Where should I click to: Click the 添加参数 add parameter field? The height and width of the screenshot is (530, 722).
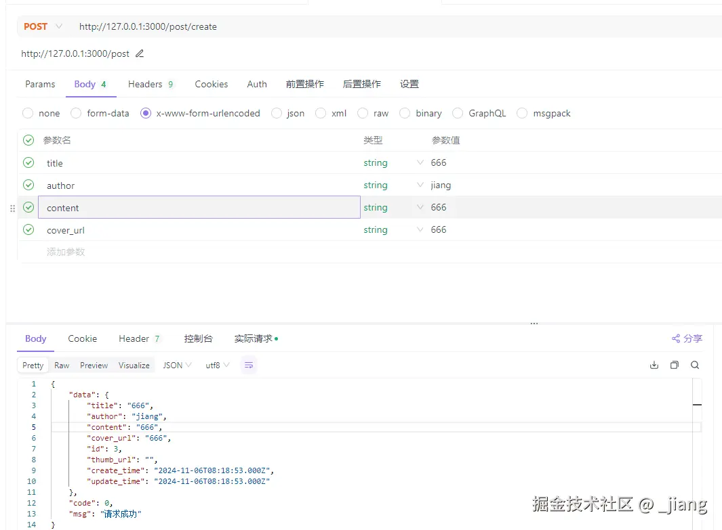66,252
